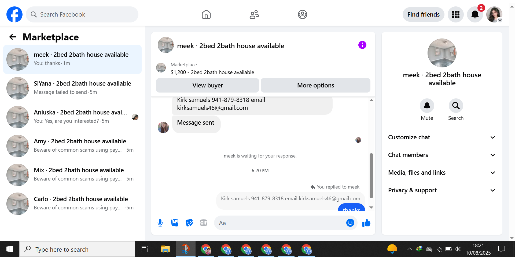Open SiYana's marketplace conversation

(x=72, y=88)
